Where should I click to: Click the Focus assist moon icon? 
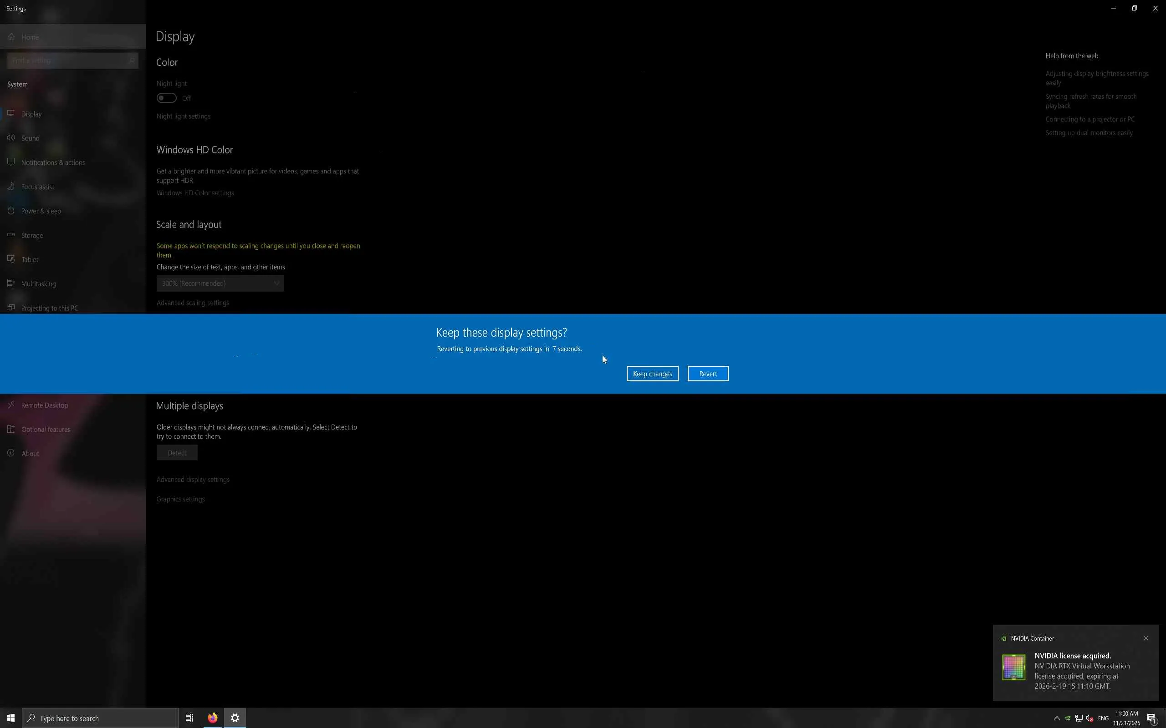[x=11, y=187]
